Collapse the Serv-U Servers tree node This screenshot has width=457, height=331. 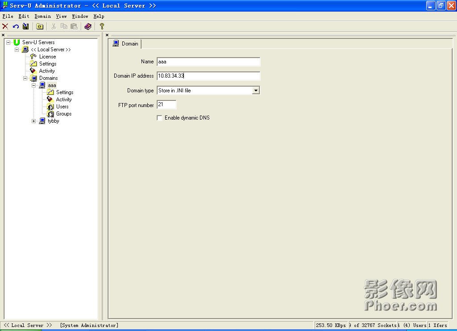(8, 42)
